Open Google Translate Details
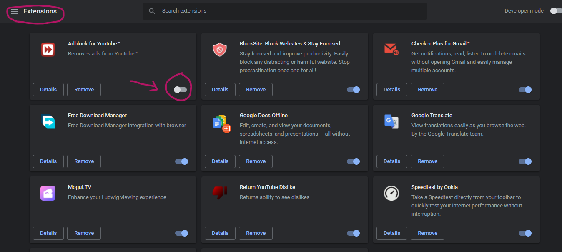This screenshot has width=562, height=252. (392, 161)
